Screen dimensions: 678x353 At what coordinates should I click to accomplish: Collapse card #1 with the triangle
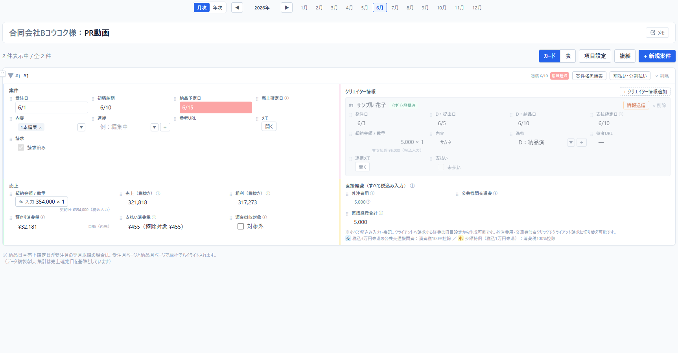11,76
